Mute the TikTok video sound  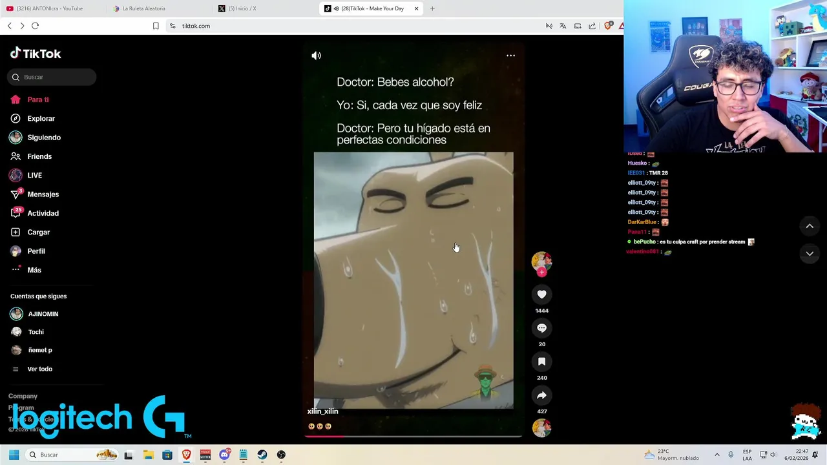(316, 56)
